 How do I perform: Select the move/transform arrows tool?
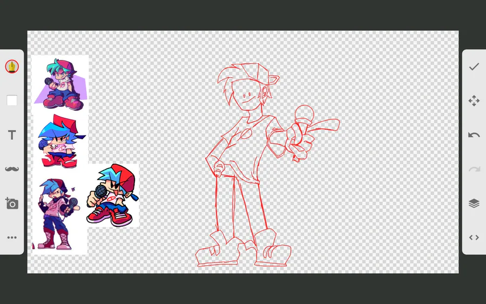point(474,101)
